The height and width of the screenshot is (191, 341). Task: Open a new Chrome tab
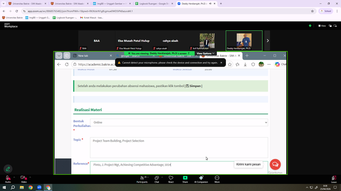221,4
